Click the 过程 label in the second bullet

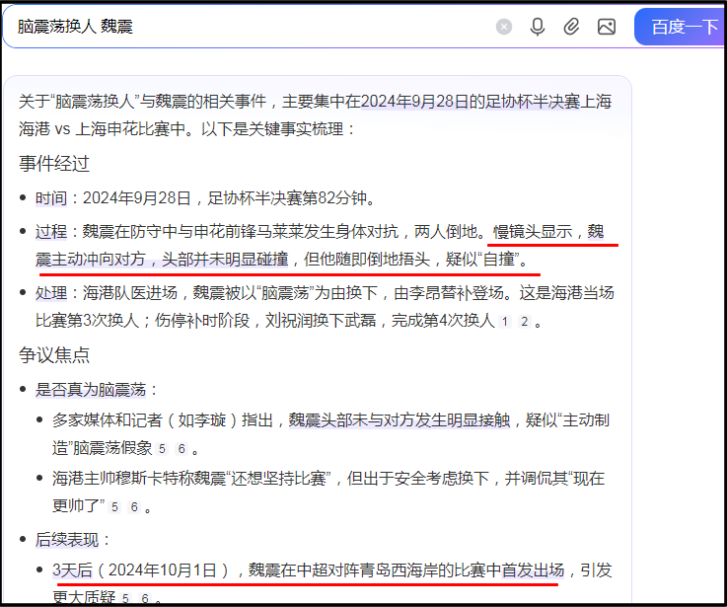coord(51,232)
